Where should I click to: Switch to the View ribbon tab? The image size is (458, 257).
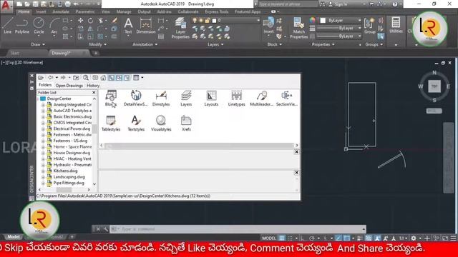point(106,11)
